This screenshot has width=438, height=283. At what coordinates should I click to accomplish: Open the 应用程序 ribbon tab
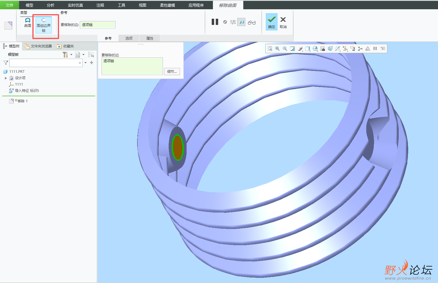pyautogui.click(x=196, y=5)
